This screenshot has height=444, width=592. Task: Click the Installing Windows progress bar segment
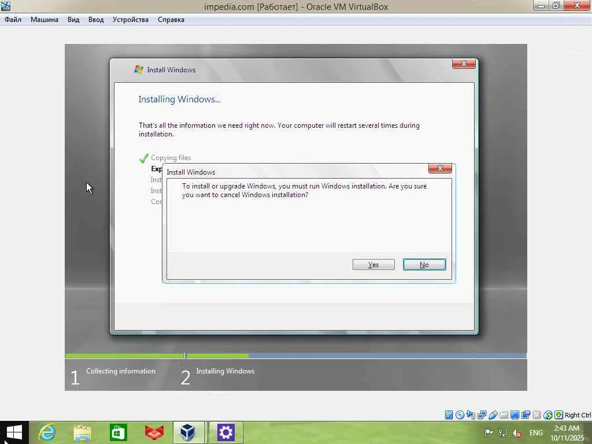356,356
